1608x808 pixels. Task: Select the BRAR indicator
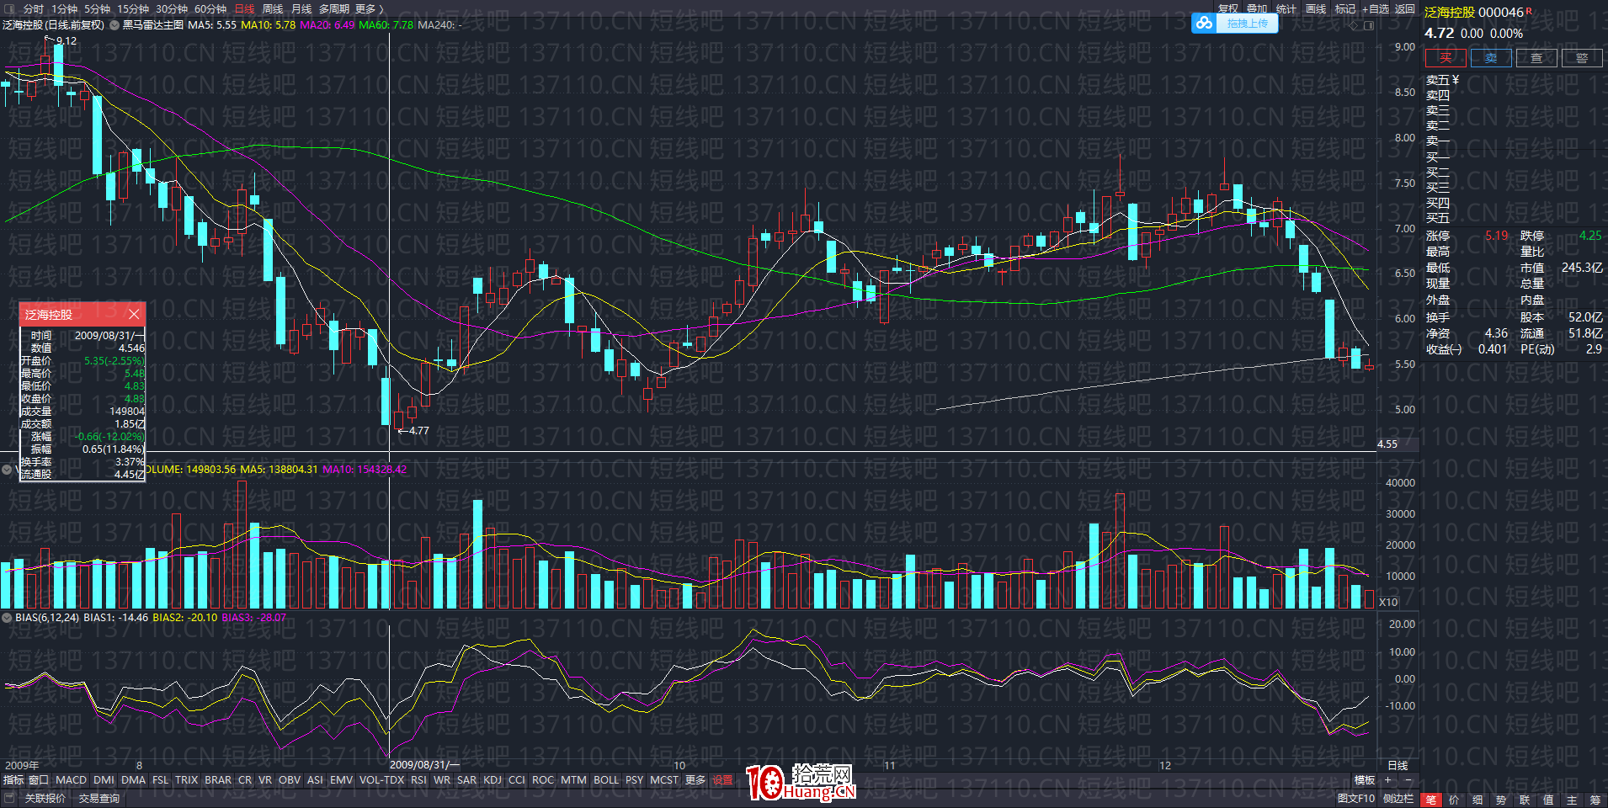point(218,780)
